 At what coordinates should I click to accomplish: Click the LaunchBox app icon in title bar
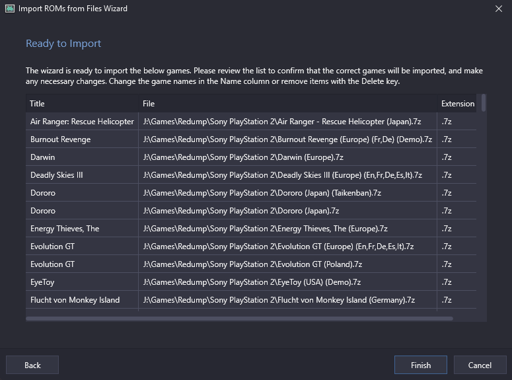coord(10,9)
